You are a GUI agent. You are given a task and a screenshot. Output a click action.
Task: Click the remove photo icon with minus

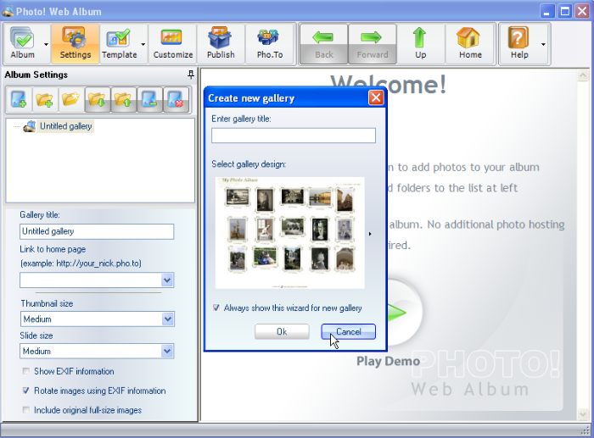150,99
